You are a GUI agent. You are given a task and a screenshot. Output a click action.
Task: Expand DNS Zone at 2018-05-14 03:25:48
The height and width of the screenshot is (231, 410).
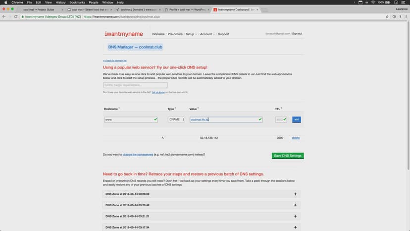[x=295, y=205]
